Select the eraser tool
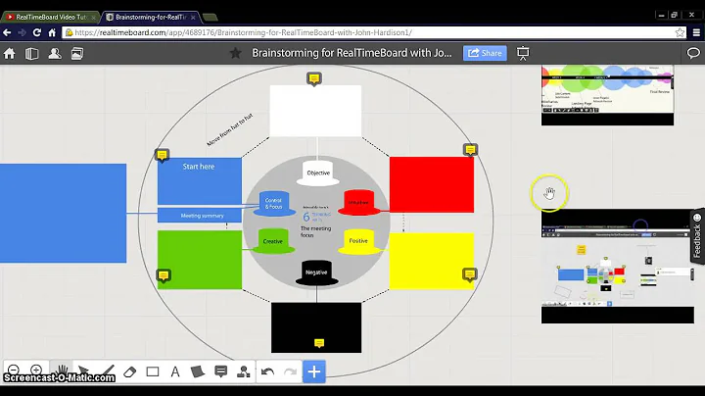The height and width of the screenshot is (396, 705). pyautogui.click(x=129, y=371)
